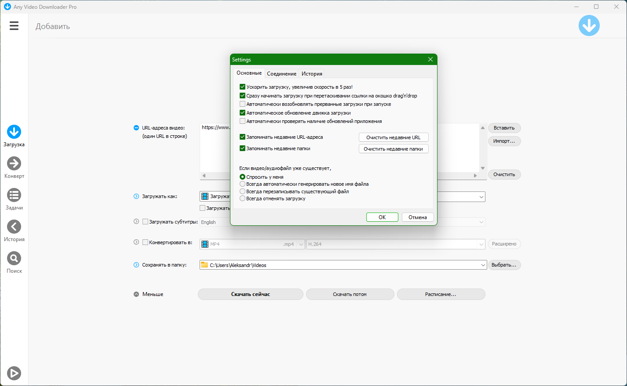Toggle Запоминать недавние папки checkbox

(x=242, y=148)
